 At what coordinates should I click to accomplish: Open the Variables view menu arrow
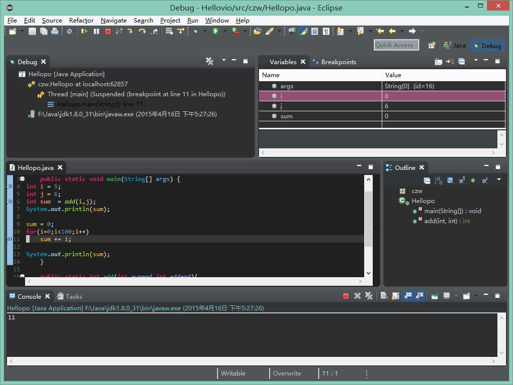tap(476, 60)
